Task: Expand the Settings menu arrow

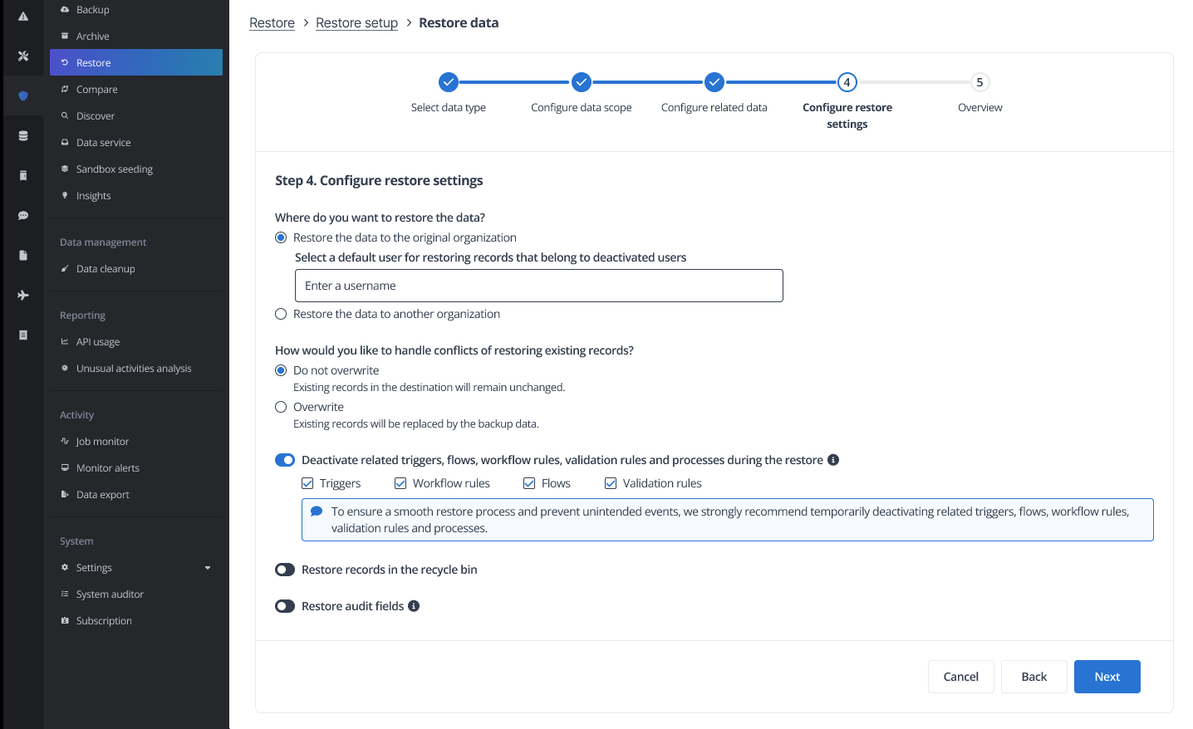Action: (208, 568)
